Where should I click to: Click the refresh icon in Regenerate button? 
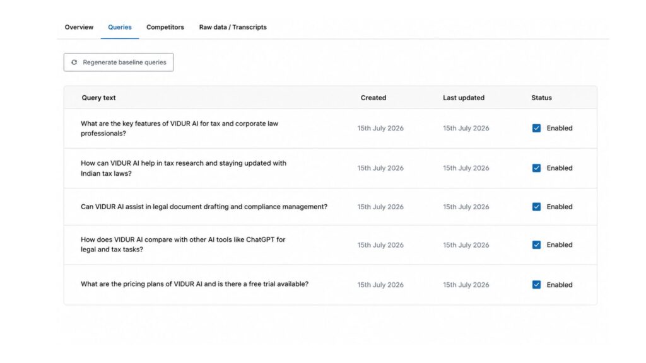(74, 62)
